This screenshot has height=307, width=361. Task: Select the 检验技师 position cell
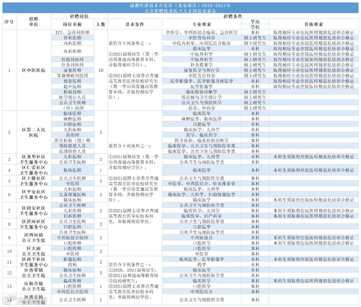73,92
